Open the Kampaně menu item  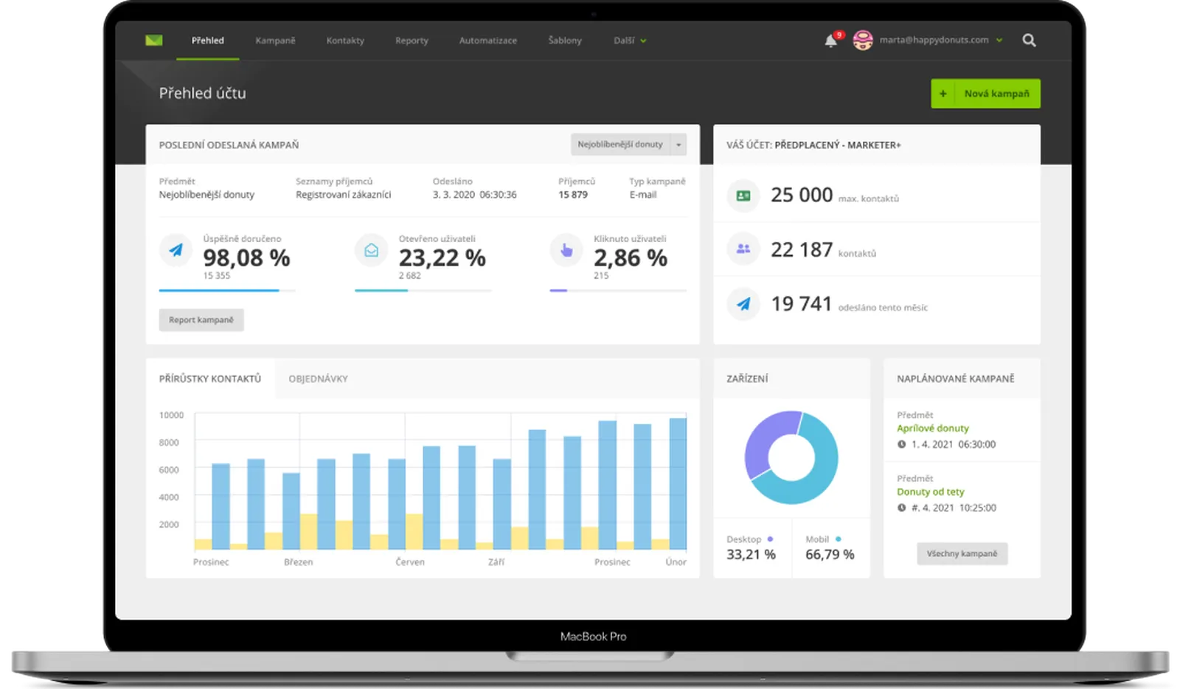coord(275,41)
